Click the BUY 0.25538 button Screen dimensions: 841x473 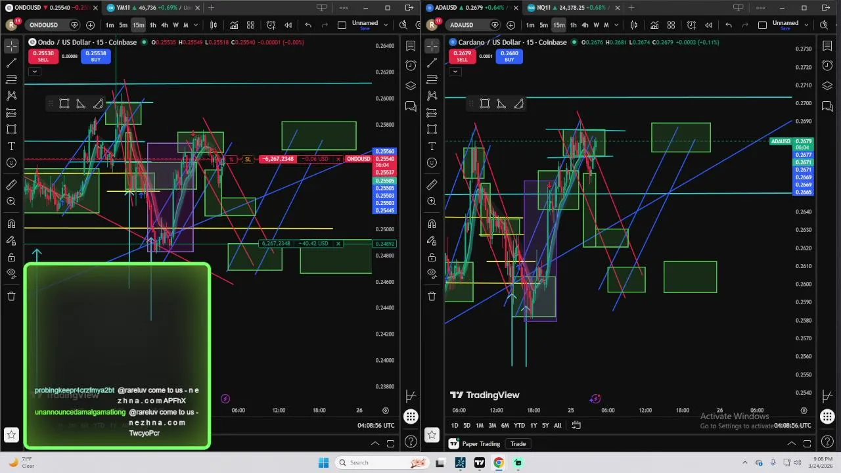pos(96,56)
